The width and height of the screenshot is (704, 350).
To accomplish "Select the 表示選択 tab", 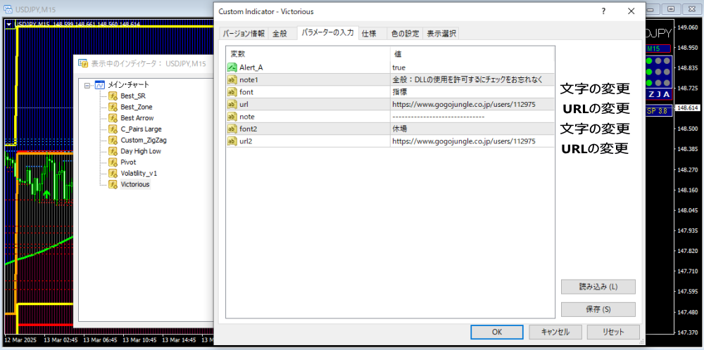I will click(441, 34).
